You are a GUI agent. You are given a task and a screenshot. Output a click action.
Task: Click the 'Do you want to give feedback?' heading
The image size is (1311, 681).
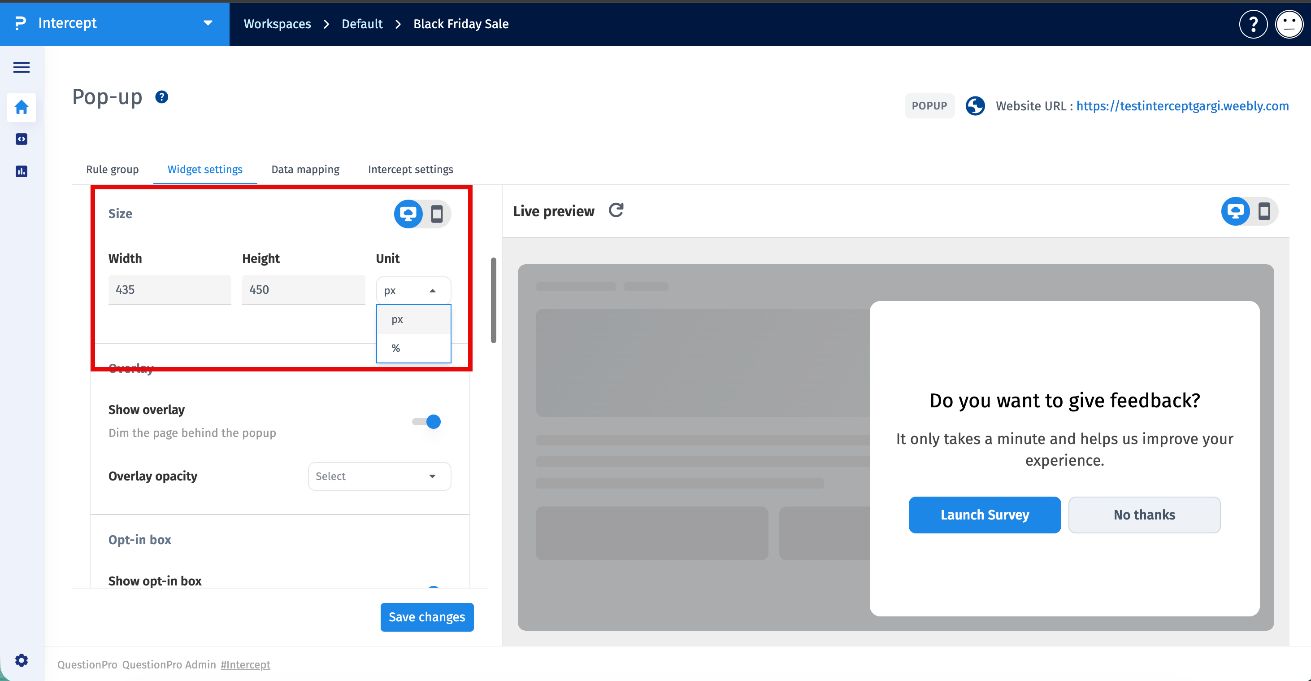coord(1065,400)
